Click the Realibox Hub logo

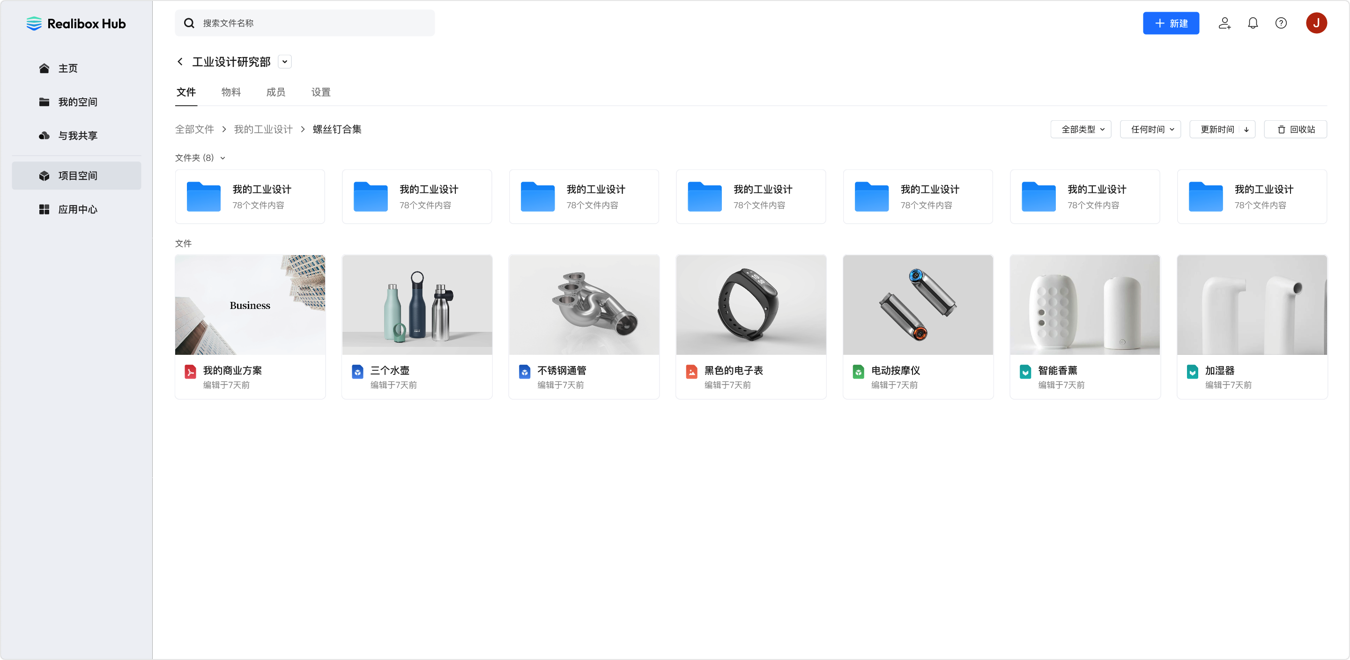coord(76,23)
